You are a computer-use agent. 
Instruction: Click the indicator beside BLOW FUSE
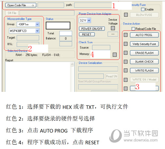click(x=126, y=15)
